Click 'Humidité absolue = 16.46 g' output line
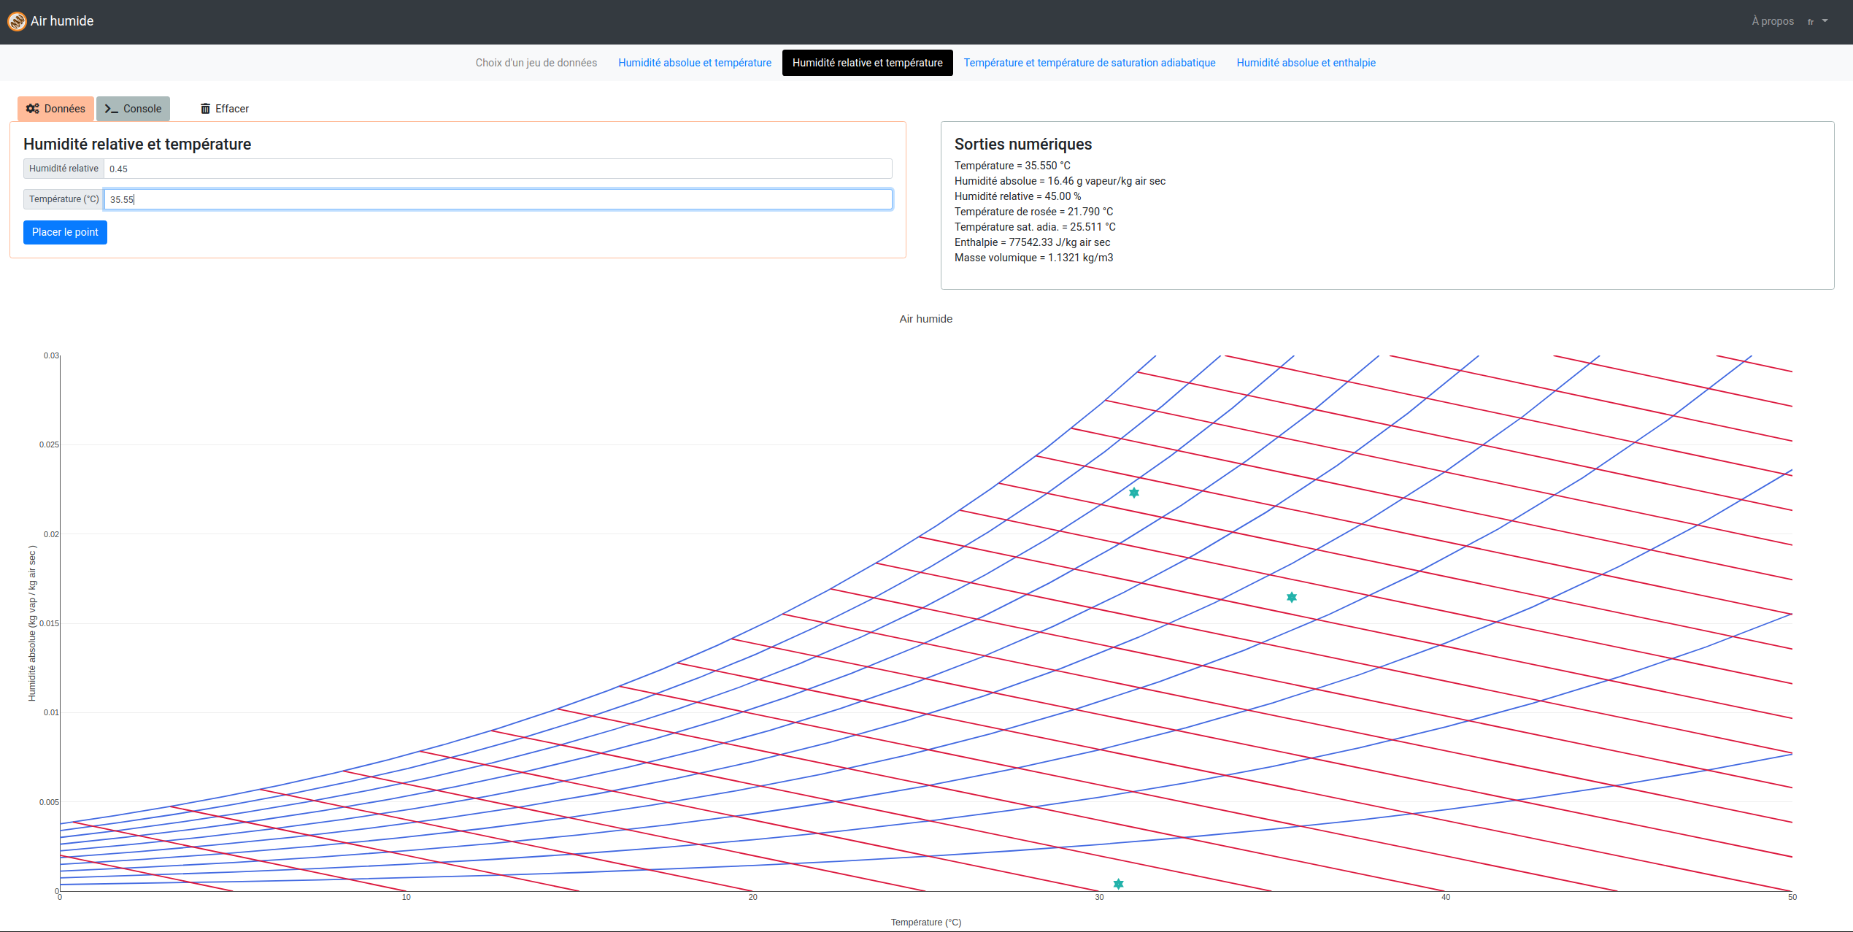 1060,181
